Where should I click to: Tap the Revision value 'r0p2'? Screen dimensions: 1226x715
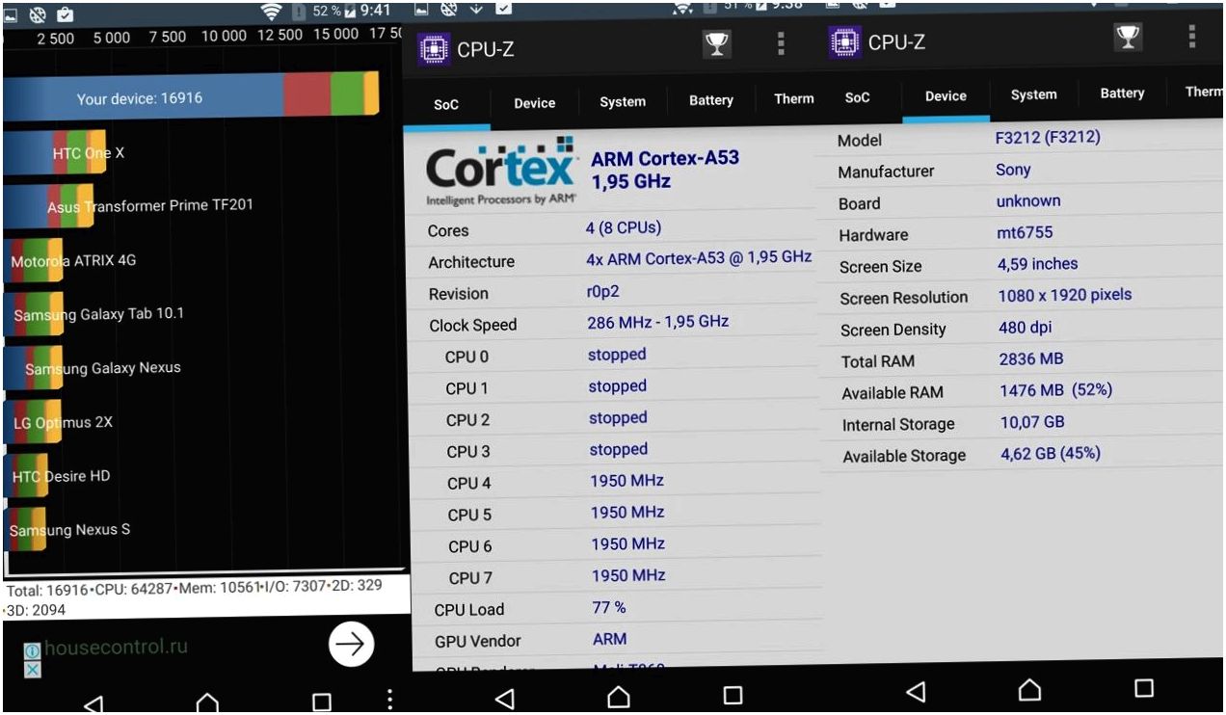click(x=605, y=293)
